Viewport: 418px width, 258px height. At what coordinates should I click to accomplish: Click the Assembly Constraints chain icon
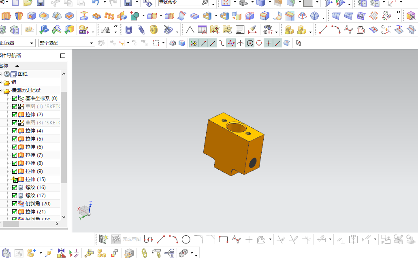click(x=144, y=253)
